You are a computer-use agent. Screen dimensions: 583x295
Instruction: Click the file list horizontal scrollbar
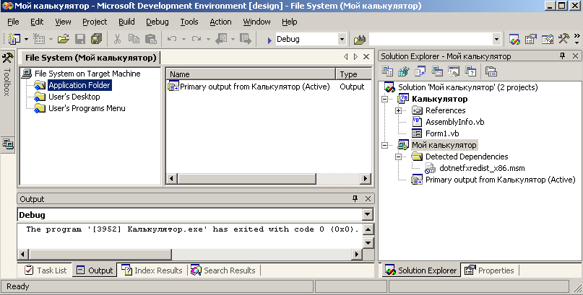point(269,178)
